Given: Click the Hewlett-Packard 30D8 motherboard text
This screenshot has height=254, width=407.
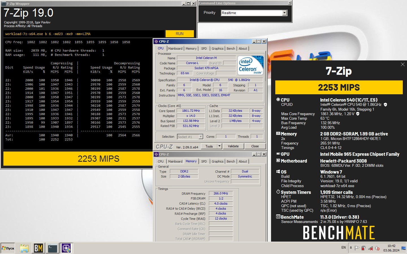Looking at the screenshot, I should (x=343, y=161).
